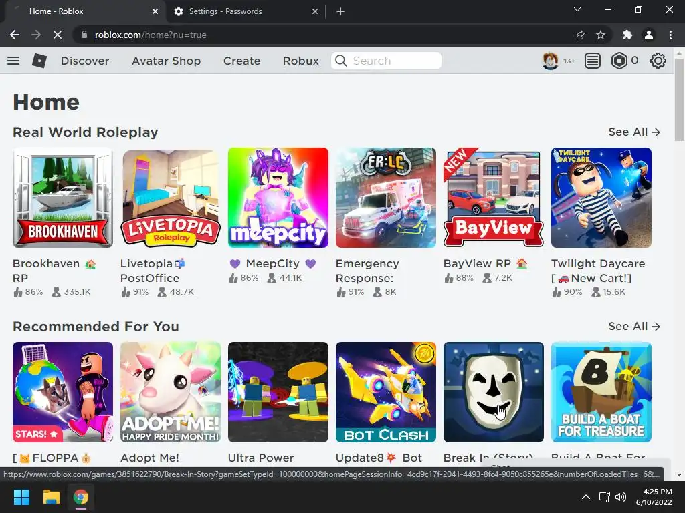
Task: Open the Build A Boat For Treasure thumbnail
Action: [601, 392]
